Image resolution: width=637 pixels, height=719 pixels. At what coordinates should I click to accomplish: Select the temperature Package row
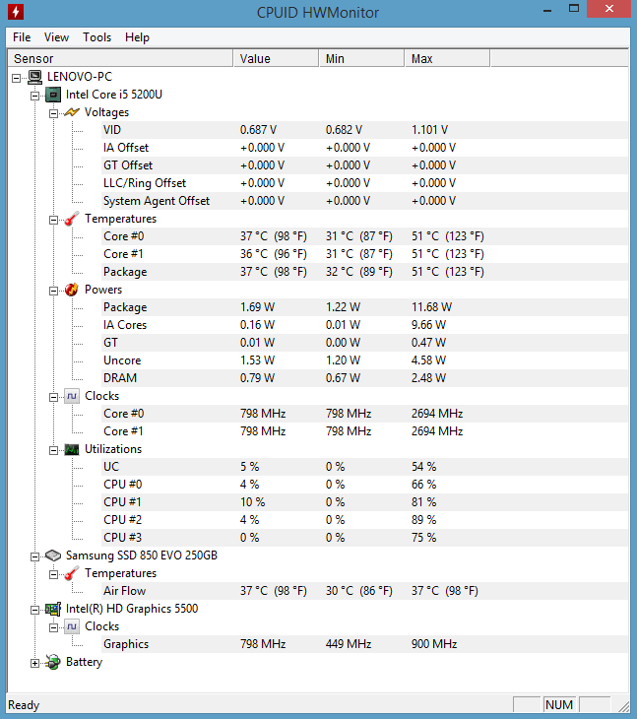pos(365,272)
